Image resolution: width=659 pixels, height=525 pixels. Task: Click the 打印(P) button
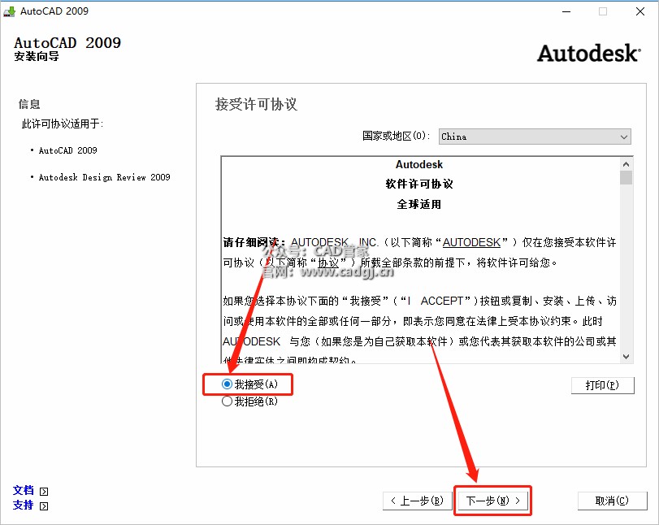click(602, 385)
